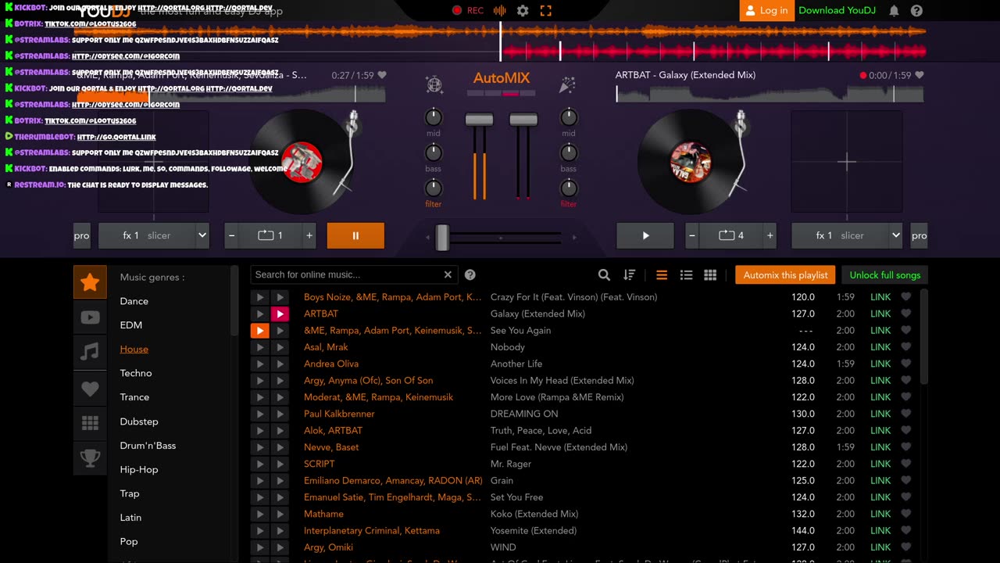Click the right deck turntable vinyl
This screenshot has height=563, width=1000.
(x=691, y=162)
